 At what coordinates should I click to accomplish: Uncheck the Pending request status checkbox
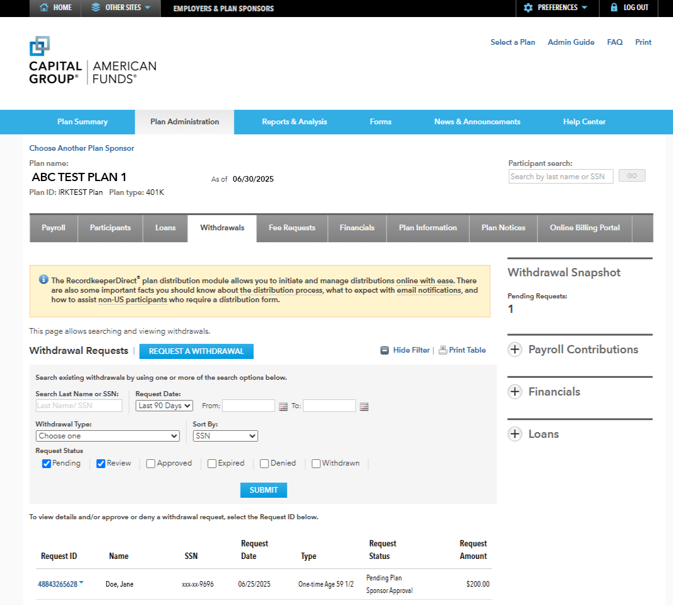(46, 463)
